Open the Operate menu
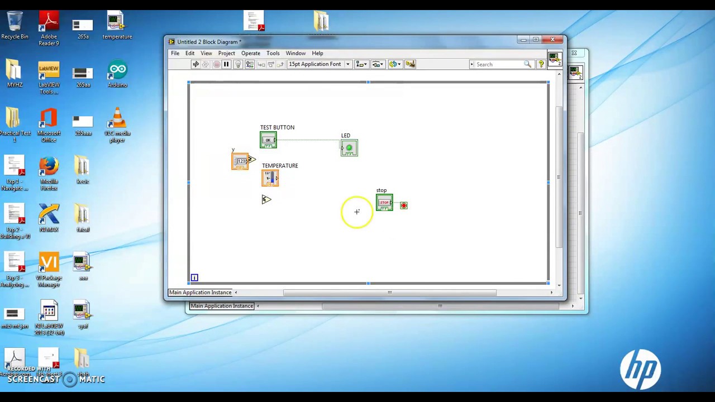Image resolution: width=715 pixels, height=402 pixels. pyautogui.click(x=250, y=53)
